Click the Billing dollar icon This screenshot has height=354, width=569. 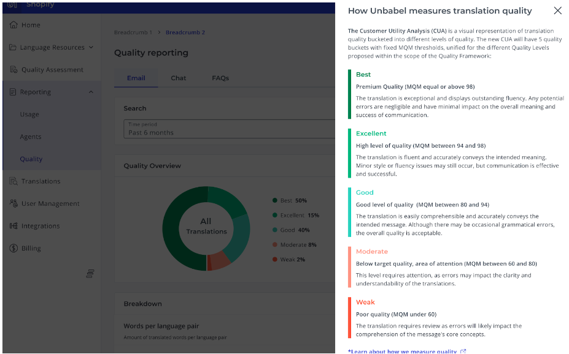[14, 248]
